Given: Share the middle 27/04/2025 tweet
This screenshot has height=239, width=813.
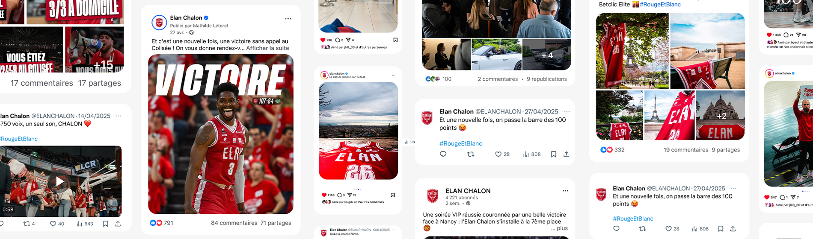Looking at the screenshot, I should [x=566, y=154].
